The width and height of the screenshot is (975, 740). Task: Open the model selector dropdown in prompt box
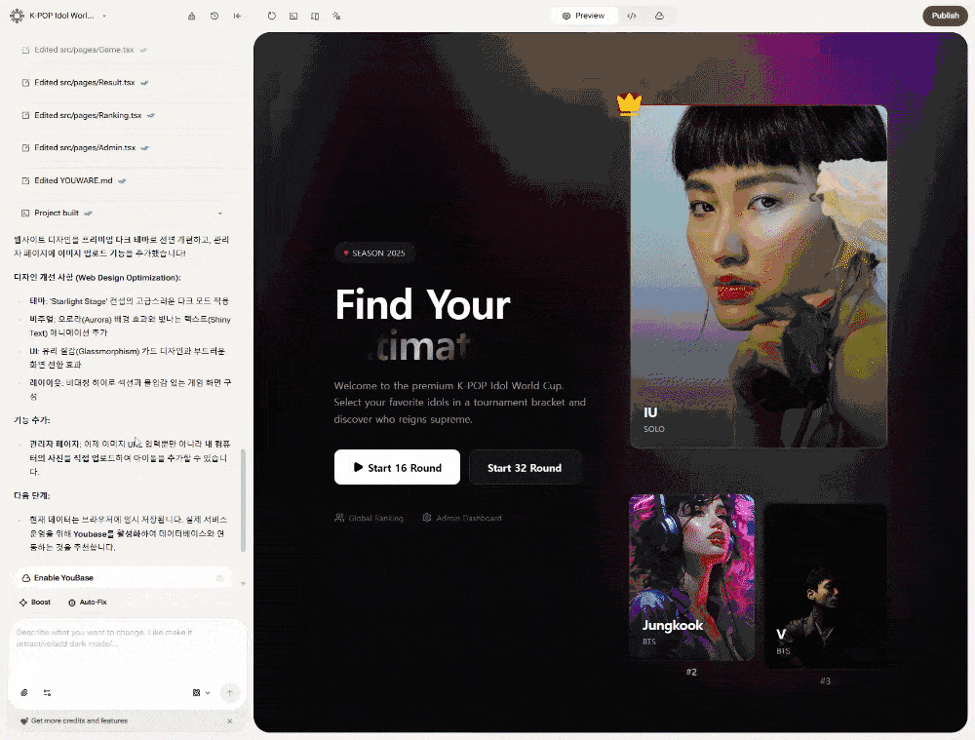[202, 692]
